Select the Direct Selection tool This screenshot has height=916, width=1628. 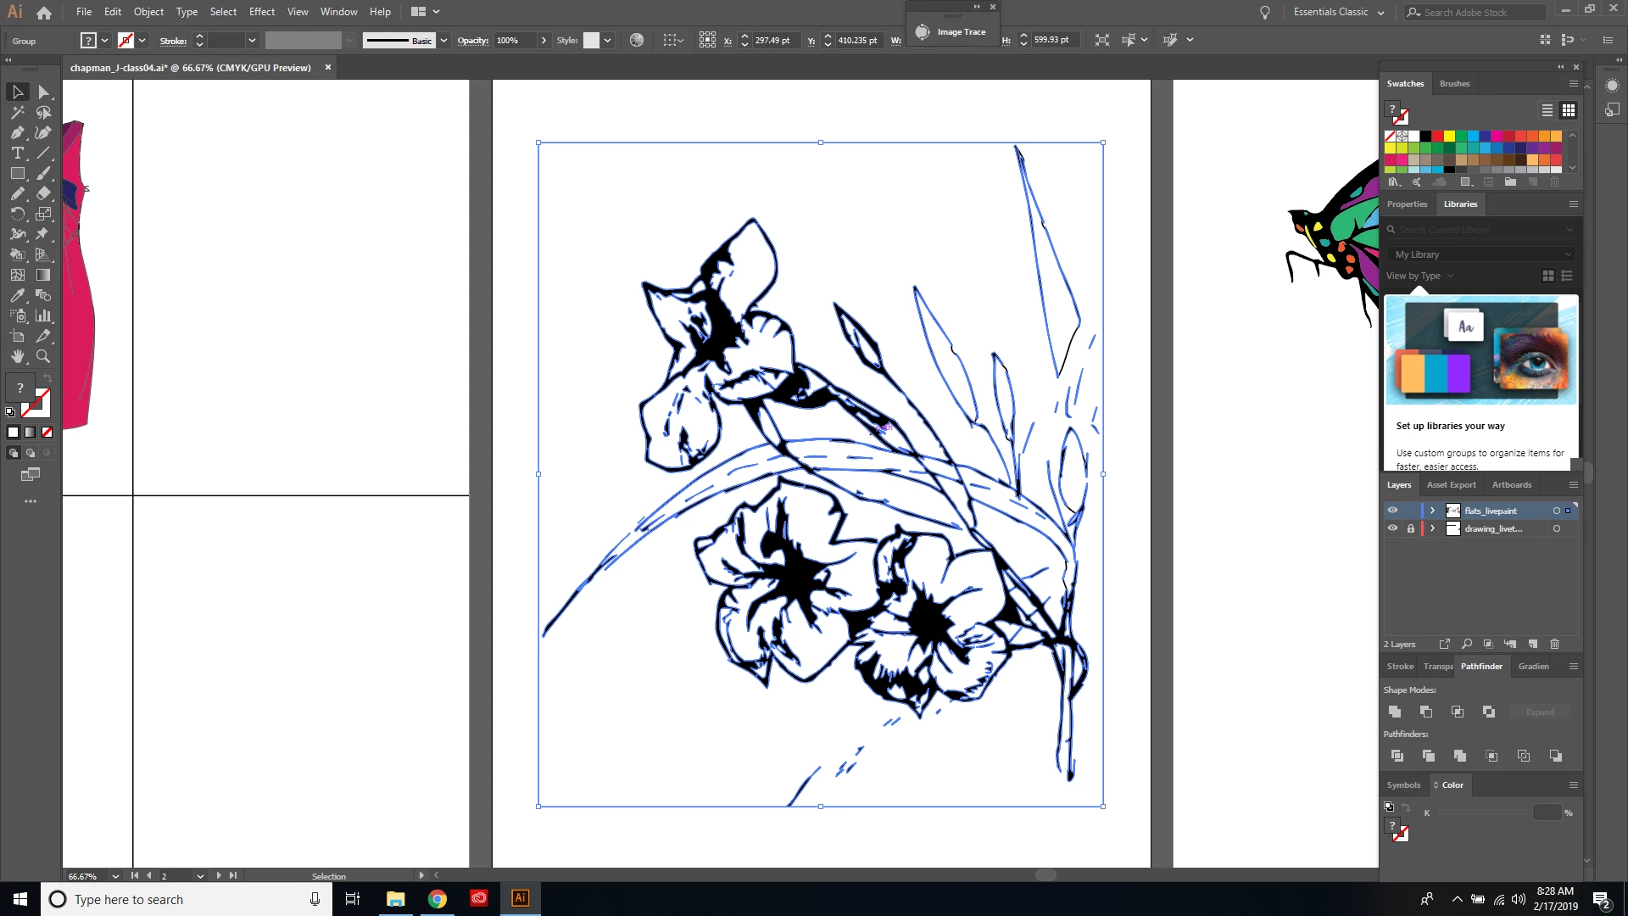pyautogui.click(x=44, y=92)
